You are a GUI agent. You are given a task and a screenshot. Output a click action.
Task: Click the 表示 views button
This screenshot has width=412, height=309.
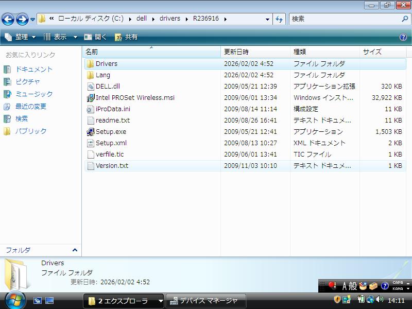coord(55,37)
